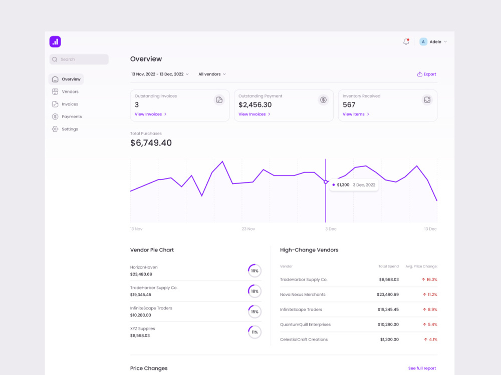Click the Avg. Price Change column header

click(421, 266)
